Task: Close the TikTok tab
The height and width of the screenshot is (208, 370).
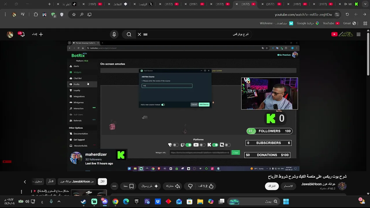Action: pos(58,4)
